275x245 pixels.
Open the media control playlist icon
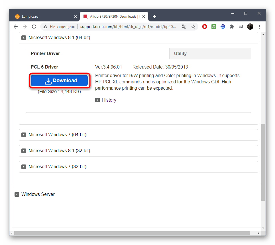point(241,27)
